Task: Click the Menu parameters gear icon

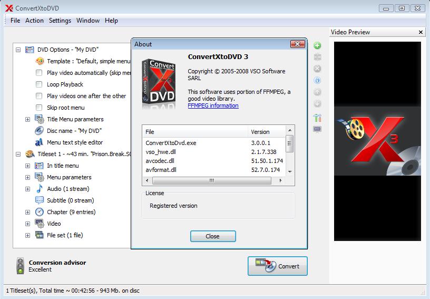Action: coord(40,177)
